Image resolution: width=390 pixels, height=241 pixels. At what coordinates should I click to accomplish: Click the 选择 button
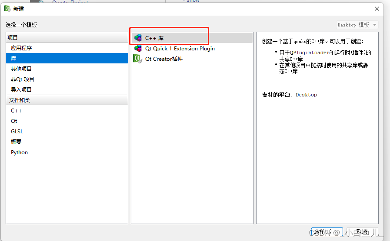(327, 231)
